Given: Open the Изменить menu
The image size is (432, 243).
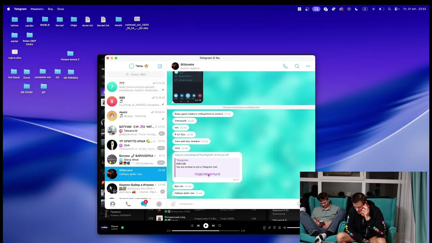Looking at the screenshot, I should click(37, 9).
